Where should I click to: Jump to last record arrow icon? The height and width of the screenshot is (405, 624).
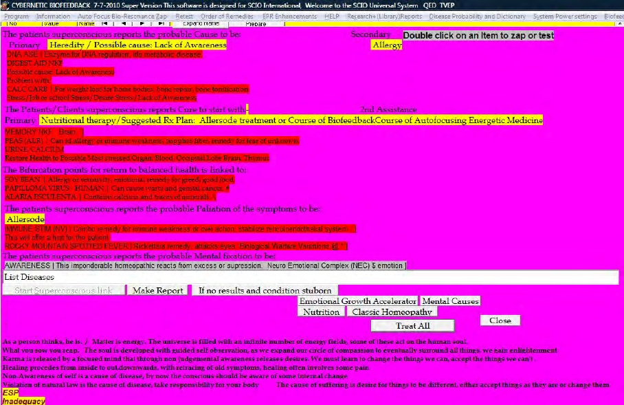[161, 23]
